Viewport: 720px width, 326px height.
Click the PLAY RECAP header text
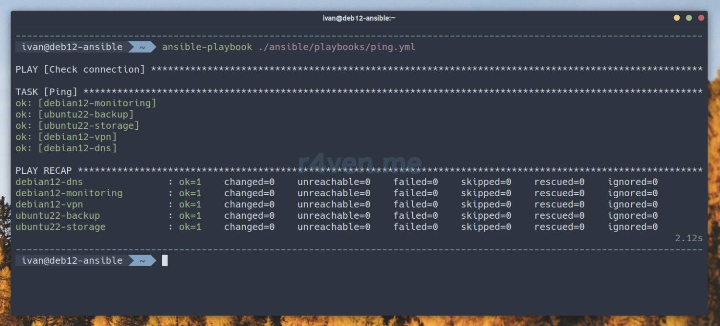pyautogui.click(x=44, y=170)
